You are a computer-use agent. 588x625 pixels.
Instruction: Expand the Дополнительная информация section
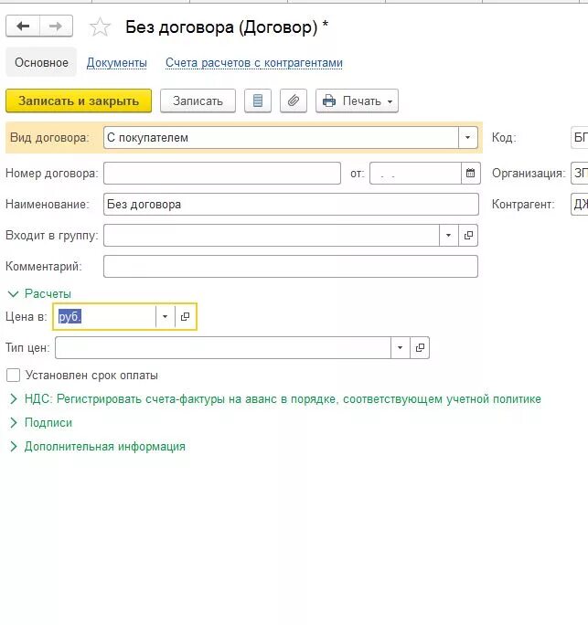97,447
